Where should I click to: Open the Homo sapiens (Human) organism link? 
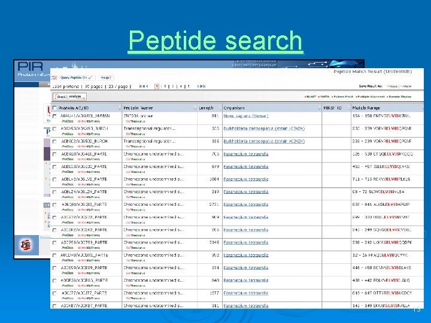(246, 116)
